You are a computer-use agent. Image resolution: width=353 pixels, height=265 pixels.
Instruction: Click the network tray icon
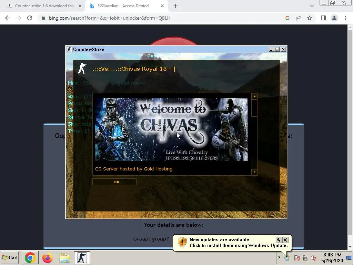tap(305, 258)
